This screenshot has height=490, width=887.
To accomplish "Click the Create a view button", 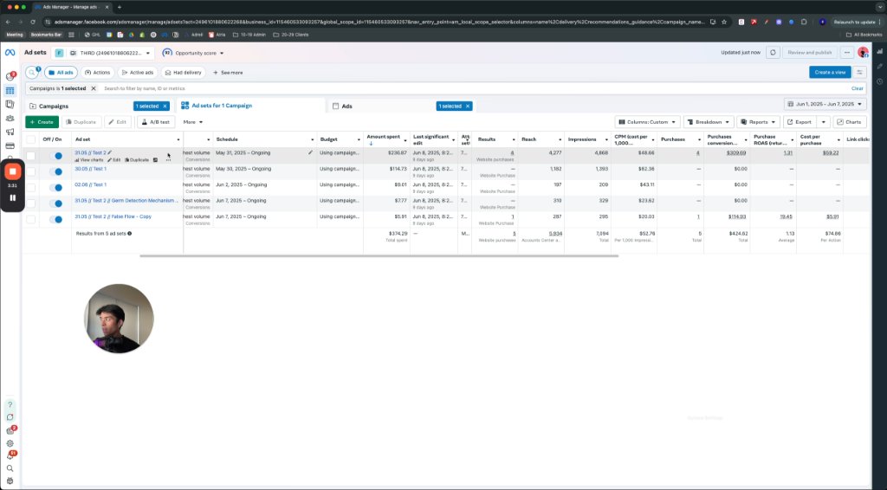I will tap(830, 73).
